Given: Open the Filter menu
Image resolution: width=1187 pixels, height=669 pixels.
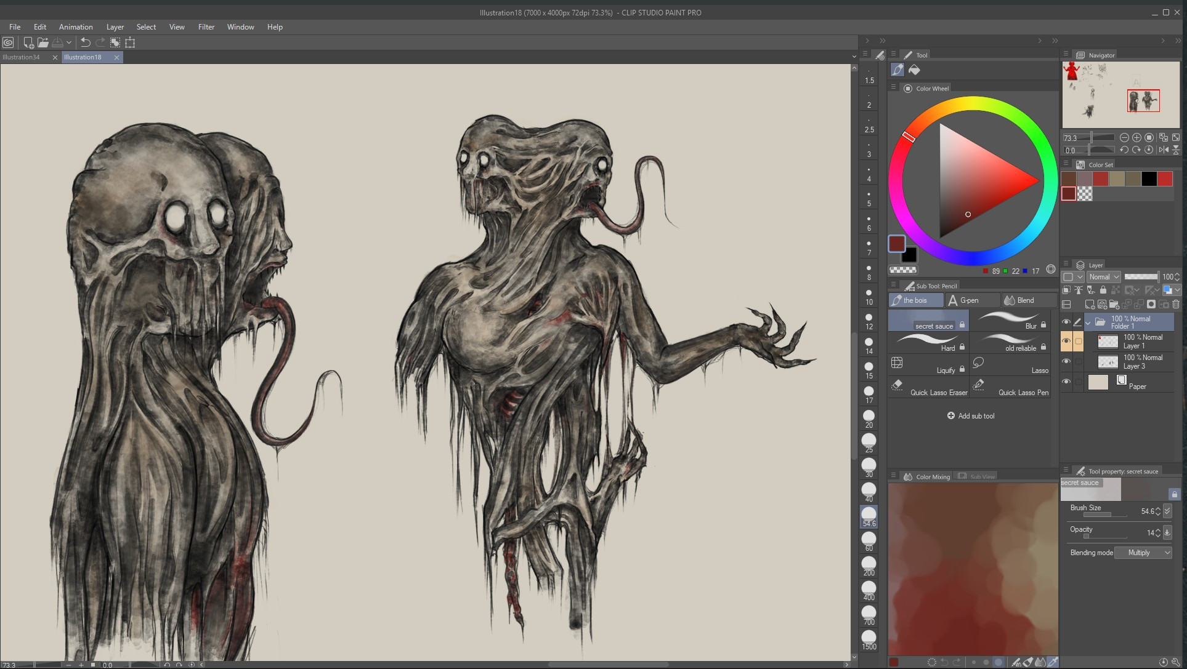Looking at the screenshot, I should click(206, 27).
